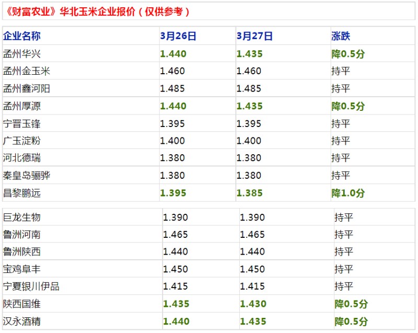Click 陕西国维 March 27 price 1.430
This screenshot has height=333, width=418.
click(x=253, y=304)
